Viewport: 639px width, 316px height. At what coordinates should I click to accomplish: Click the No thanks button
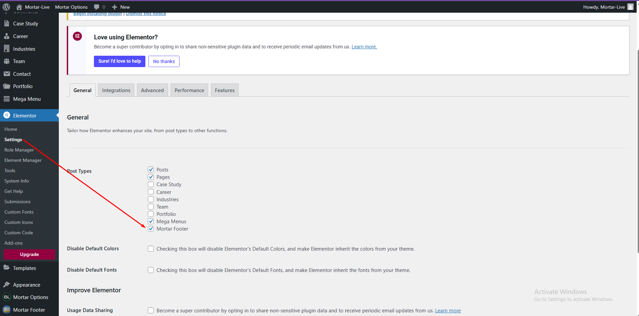pyautogui.click(x=164, y=61)
